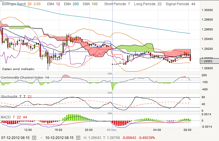Click the Bollinger Band period value 20

[x=30, y=4]
